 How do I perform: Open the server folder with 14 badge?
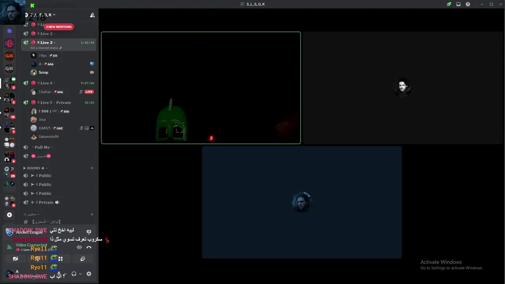click(9, 113)
